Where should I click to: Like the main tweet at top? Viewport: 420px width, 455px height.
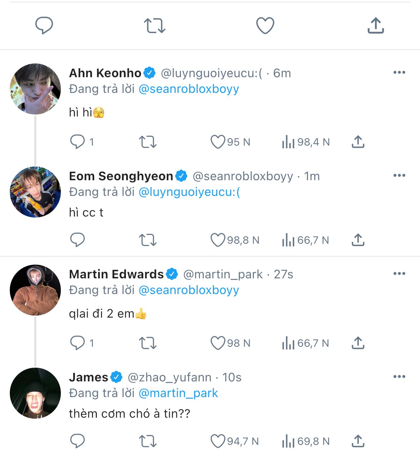point(265,26)
